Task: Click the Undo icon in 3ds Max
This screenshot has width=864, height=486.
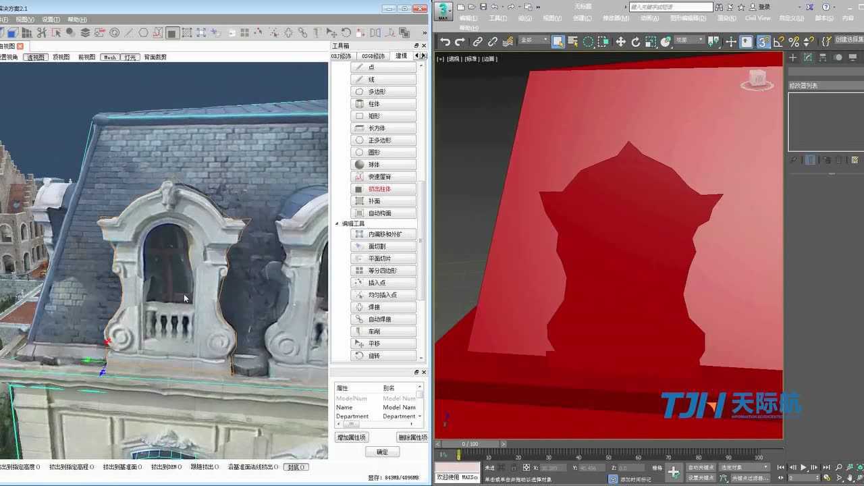Action: pyautogui.click(x=444, y=42)
